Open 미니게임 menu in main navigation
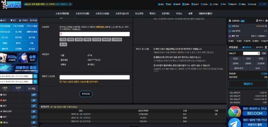Image resolution: width=268 pixels, height=127 pixels. (x=139, y=13)
